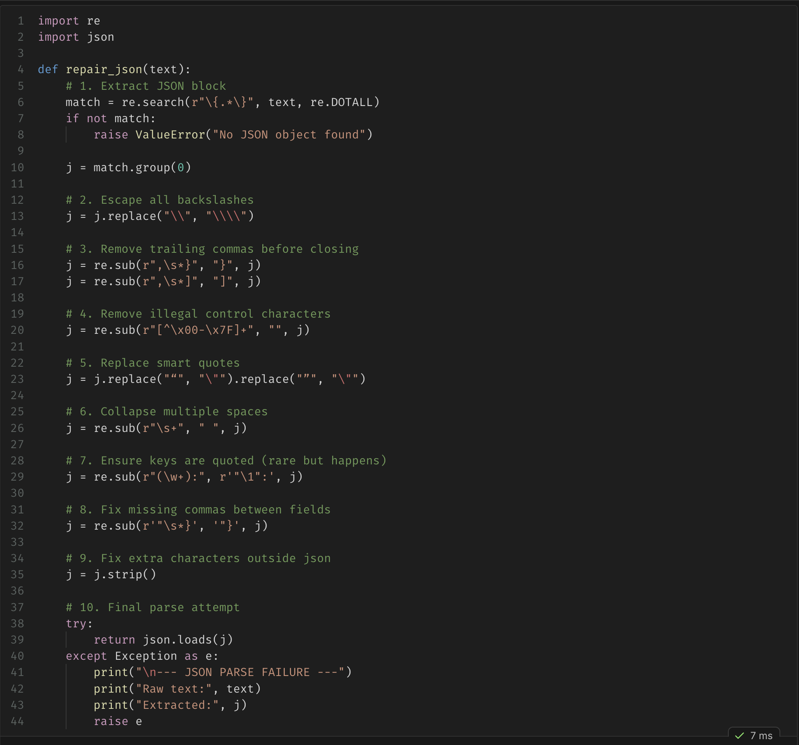Screen dimensions: 799x745
Task: Click line number 44 in the gutter
Action: [17, 721]
